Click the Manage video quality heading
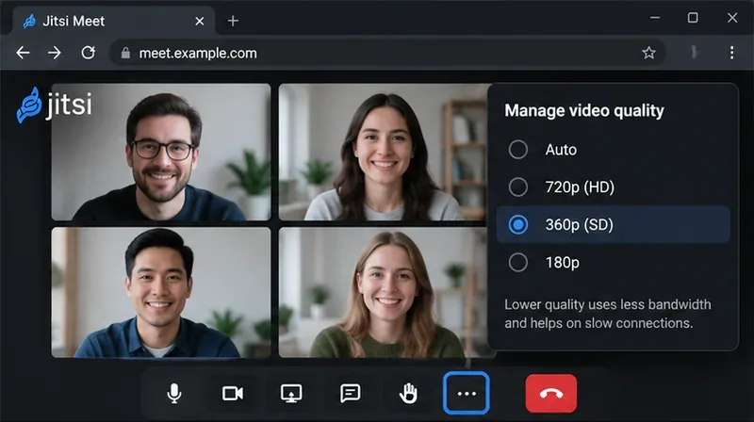 pyautogui.click(x=583, y=110)
